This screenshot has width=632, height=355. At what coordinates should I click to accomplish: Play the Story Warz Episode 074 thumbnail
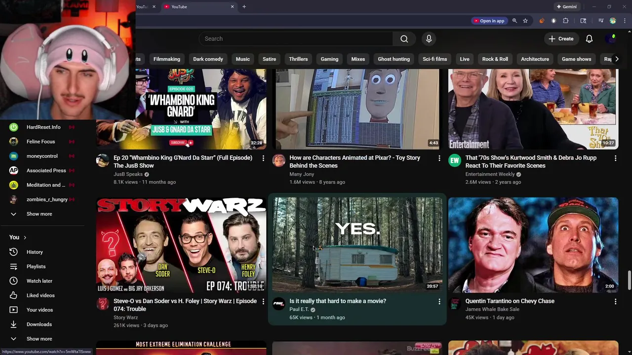181,245
